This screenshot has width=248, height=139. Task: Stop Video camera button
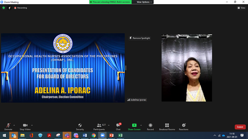click(x=25, y=127)
